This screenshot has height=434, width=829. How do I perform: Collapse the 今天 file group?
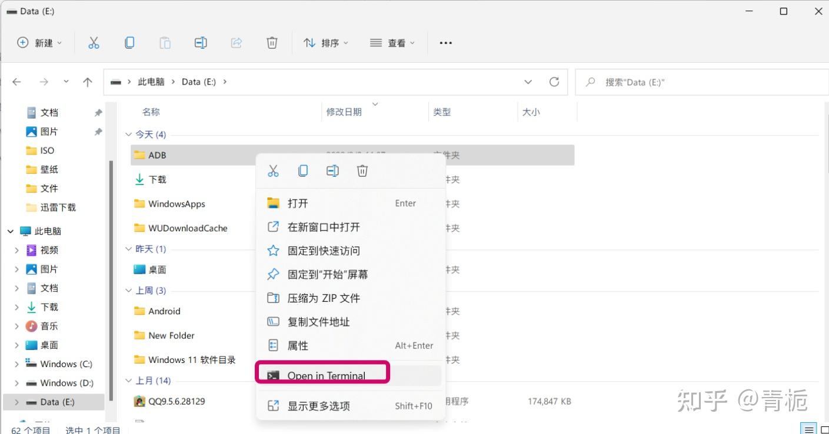pyautogui.click(x=128, y=134)
